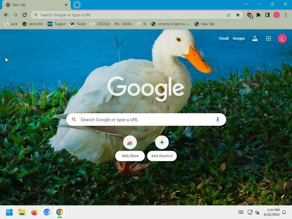Open the chrome is best no bookmark
Viewport: 292px width, 219px height.
(171, 24)
